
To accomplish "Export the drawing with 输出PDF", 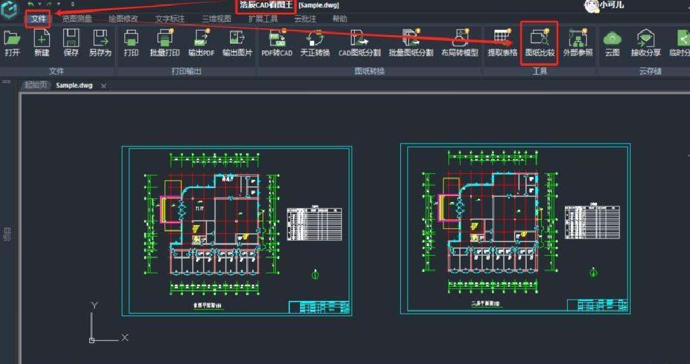I will click(x=201, y=43).
